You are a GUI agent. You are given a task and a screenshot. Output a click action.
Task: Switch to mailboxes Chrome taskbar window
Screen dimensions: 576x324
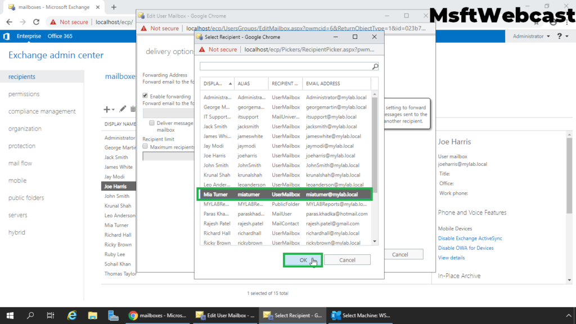point(157,316)
